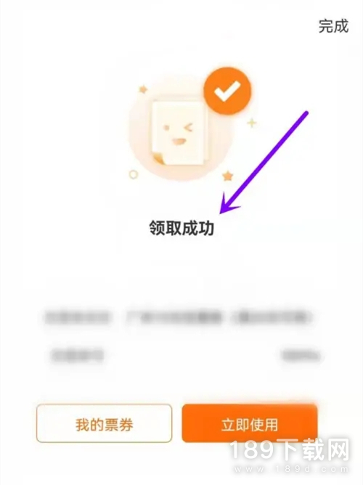Click the pale circular backdrop behind the illustration
This screenshot has height=485, width=363.
[181, 134]
